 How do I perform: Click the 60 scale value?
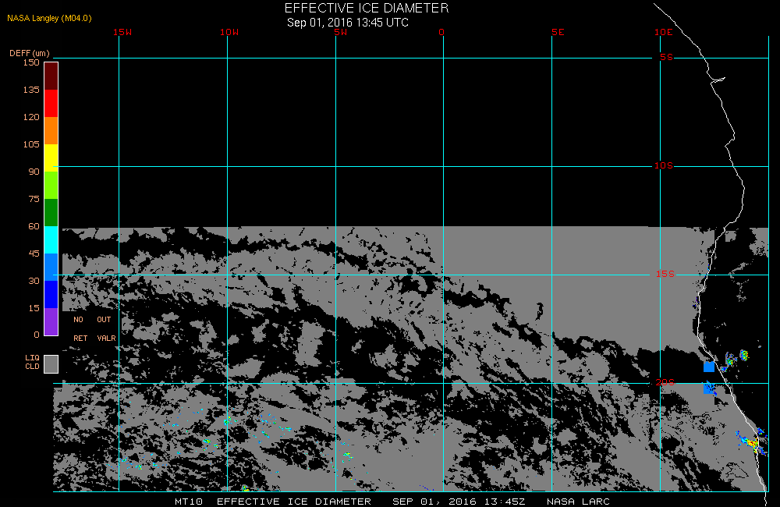point(34,227)
